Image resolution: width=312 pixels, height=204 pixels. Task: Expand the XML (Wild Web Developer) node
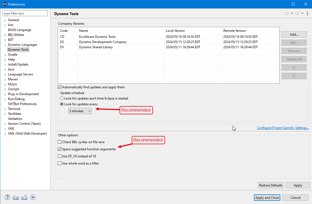point(5,134)
